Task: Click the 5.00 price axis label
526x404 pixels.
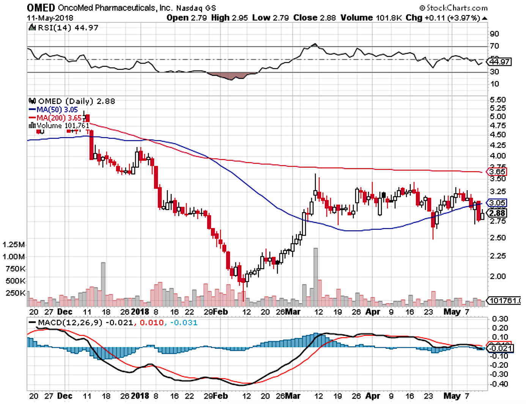Action: coord(498,116)
